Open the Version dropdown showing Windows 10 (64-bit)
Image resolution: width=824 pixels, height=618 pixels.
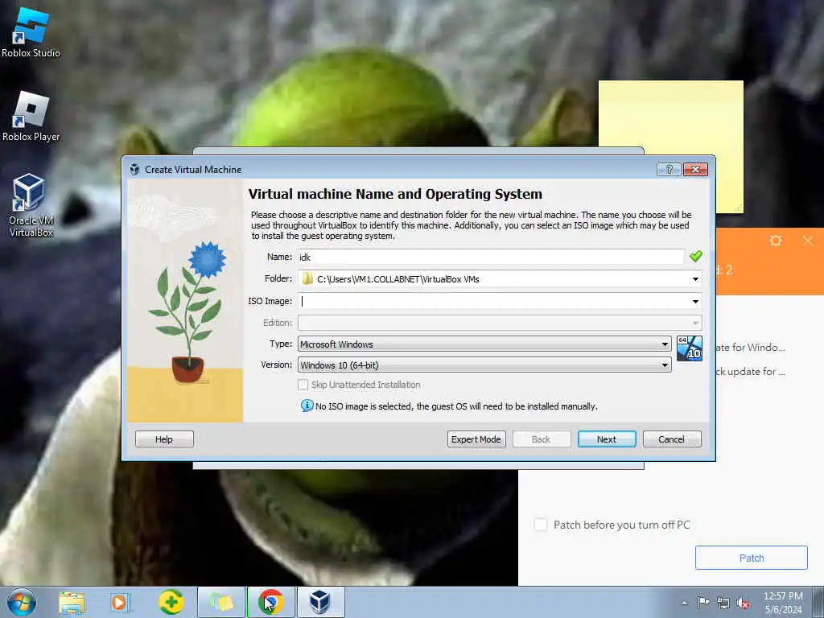click(484, 365)
